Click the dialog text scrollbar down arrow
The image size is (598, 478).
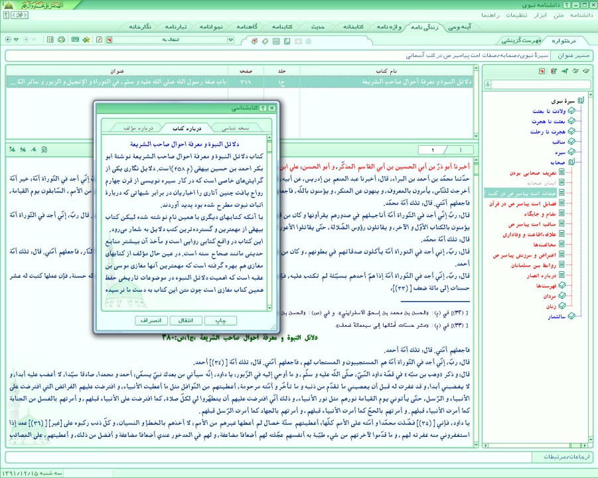pos(269,308)
